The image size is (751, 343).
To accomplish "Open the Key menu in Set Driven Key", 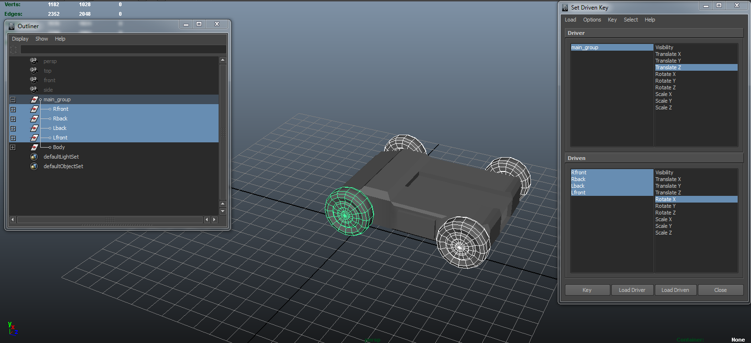I will [612, 20].
